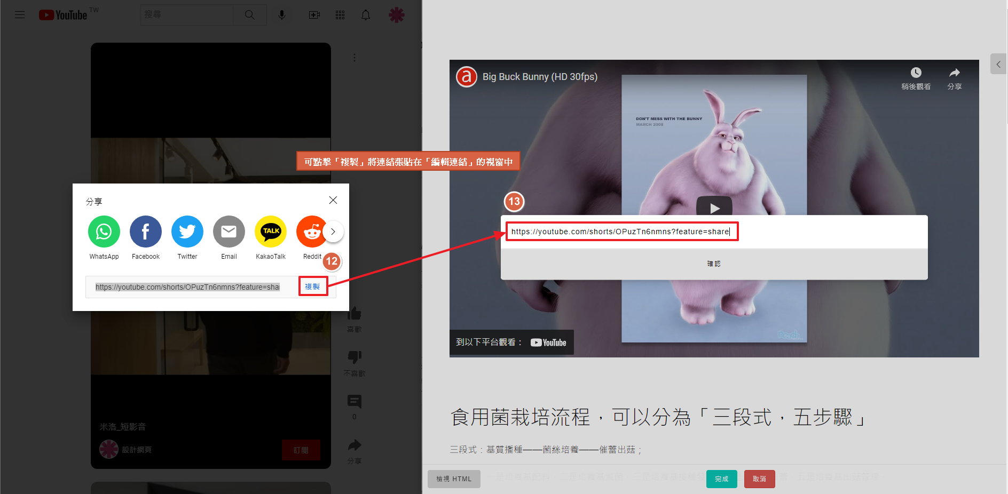Open the YouTube hamburger menu

tap(20, 15)
